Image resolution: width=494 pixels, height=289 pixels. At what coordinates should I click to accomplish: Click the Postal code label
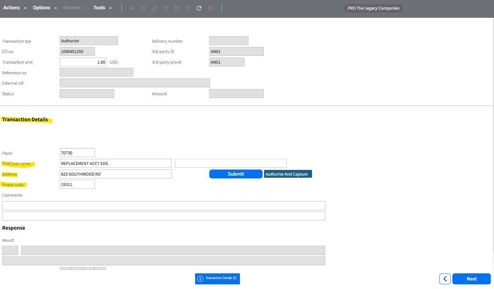(13, 185)
